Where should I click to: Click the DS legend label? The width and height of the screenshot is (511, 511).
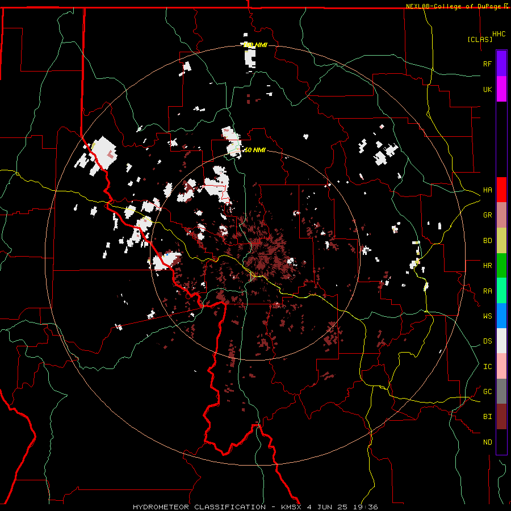[487, 341]
